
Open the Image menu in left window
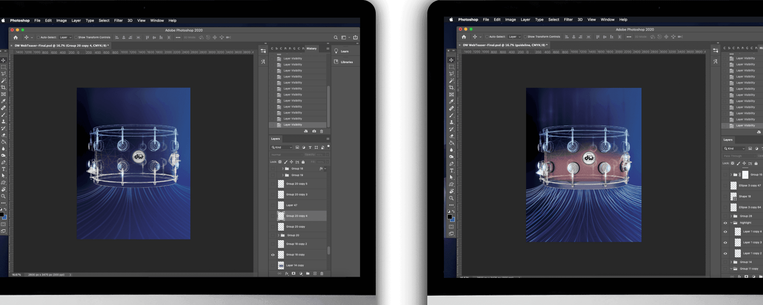(x=61, y=20)
